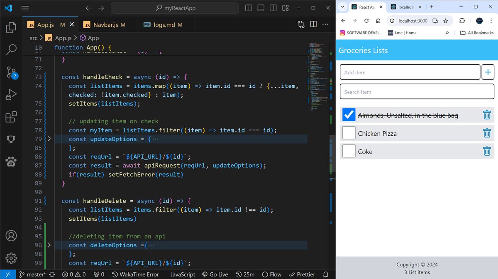The image size is (498, 279).
Task: Click the src breadcrumb segment
Action: [34, 38]
